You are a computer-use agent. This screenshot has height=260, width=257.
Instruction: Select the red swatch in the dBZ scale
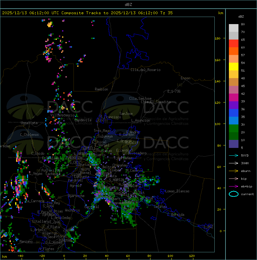click(x=234, y=44)
